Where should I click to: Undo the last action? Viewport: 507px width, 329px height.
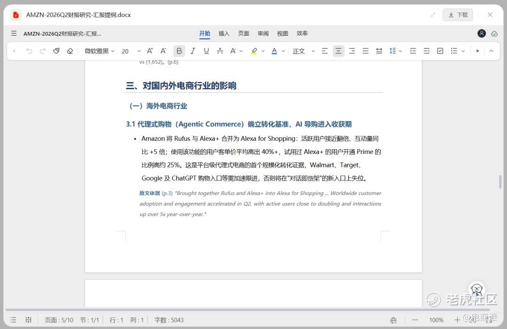coord(29,51)
